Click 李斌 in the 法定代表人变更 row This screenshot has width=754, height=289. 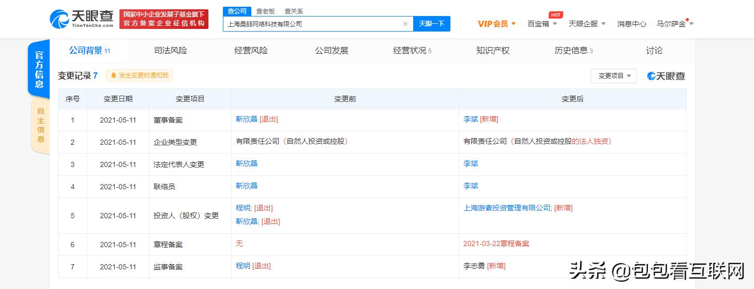click(x=471, y=163)
